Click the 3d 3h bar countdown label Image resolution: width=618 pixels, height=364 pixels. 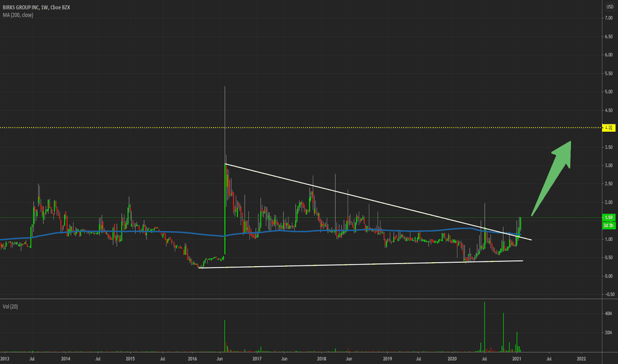point(609,226)
